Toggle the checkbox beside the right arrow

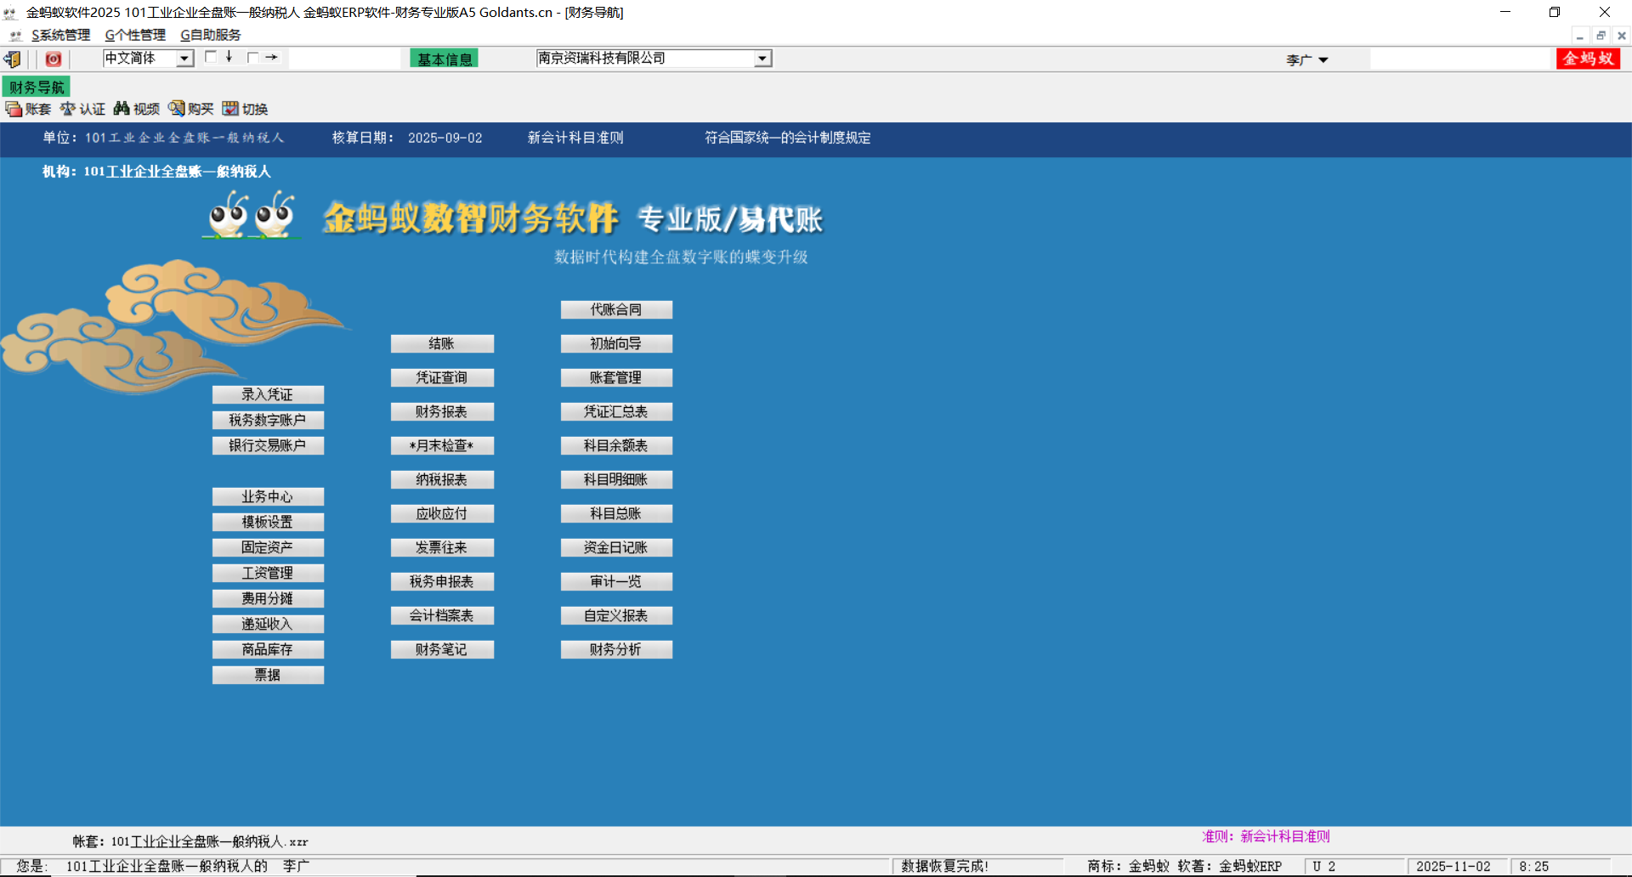(x=252, y=55)
